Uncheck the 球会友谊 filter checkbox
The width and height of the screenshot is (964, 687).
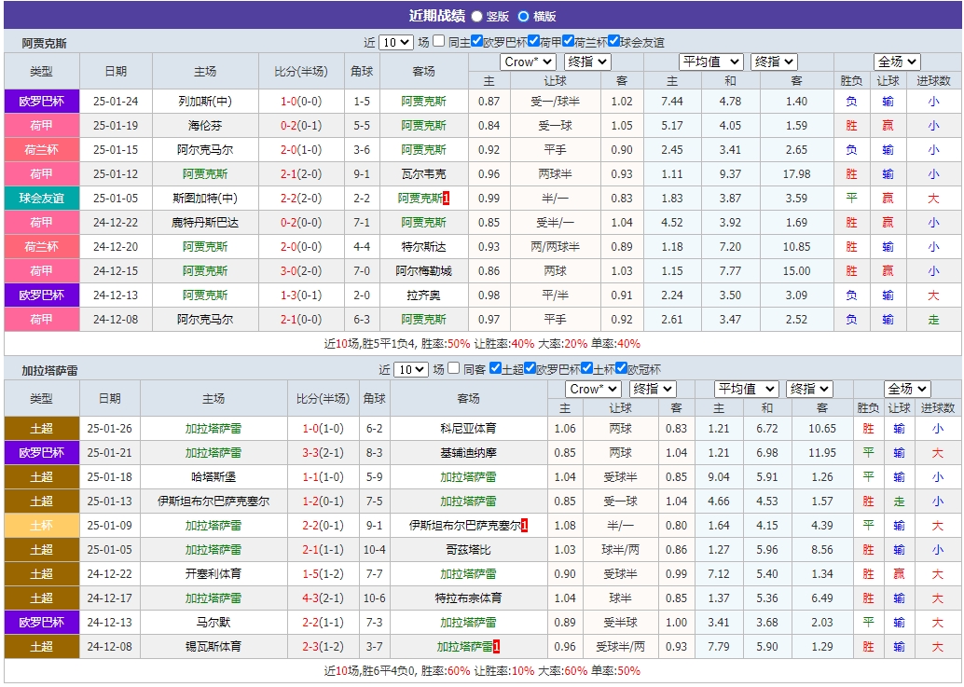[x=613, y=40]
